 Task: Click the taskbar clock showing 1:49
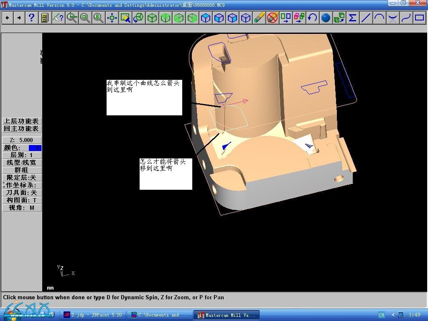415,315
